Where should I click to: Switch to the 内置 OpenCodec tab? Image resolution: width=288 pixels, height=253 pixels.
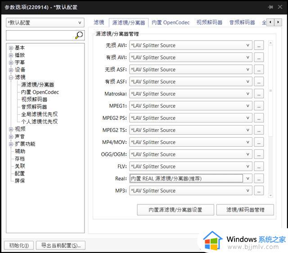171,23
